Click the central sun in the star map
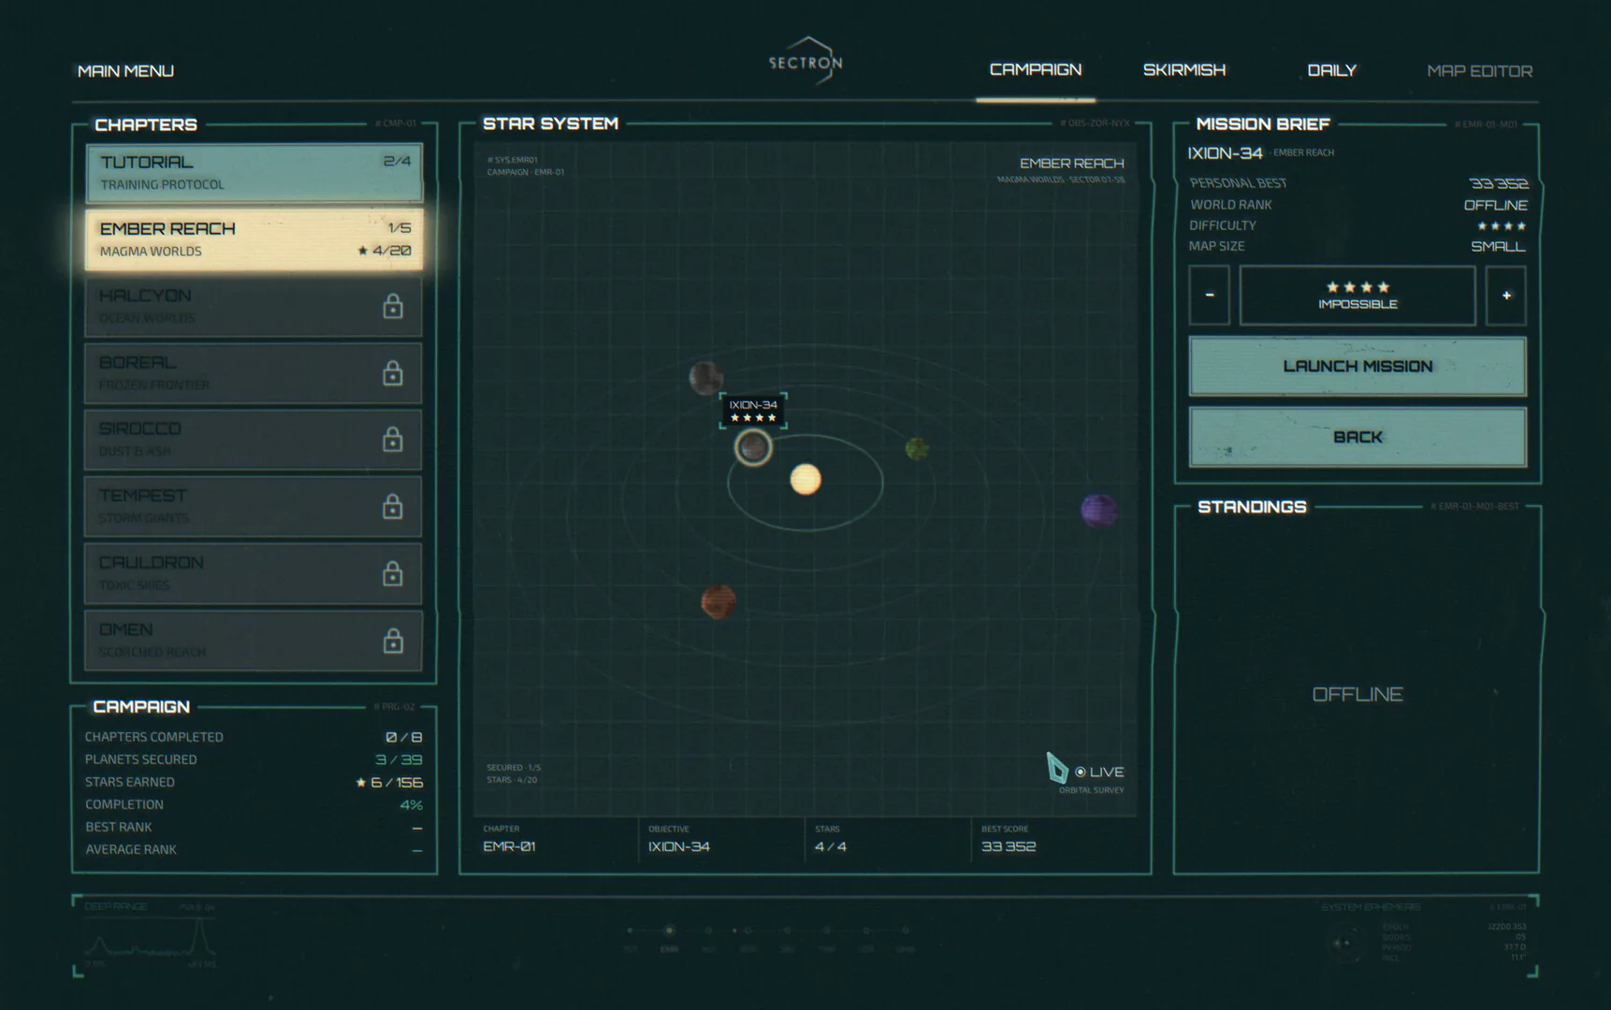Viewport: 1611px width, 1010px height. pyautogui.click(x=805, y=479)
